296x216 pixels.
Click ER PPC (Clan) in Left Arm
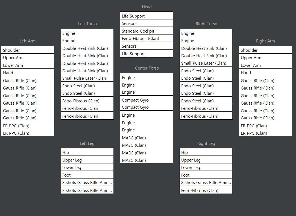pyautogui.click(x=28, y=129)
